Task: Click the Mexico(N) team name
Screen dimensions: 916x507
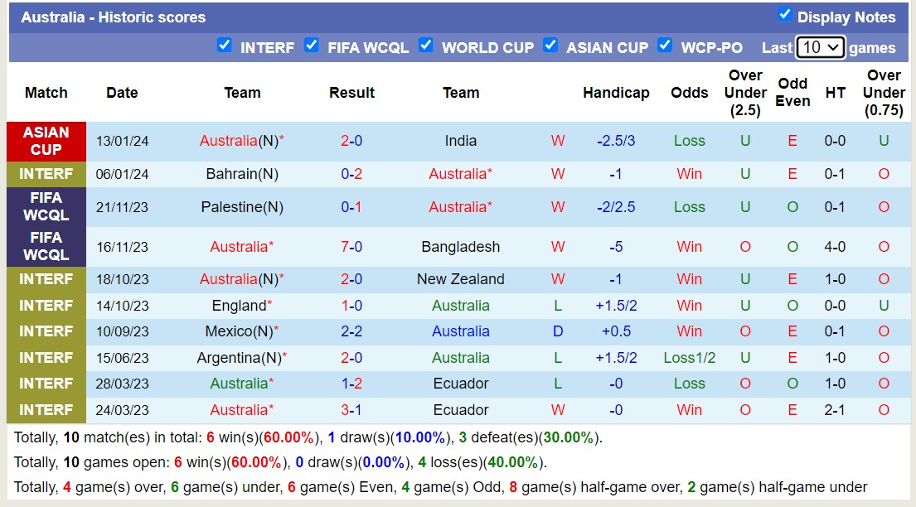Action: click(x=240, y=331)
